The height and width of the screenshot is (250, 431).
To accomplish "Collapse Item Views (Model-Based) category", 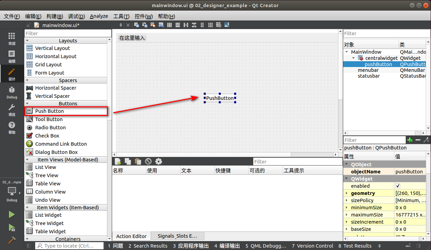I will point(27,160).
